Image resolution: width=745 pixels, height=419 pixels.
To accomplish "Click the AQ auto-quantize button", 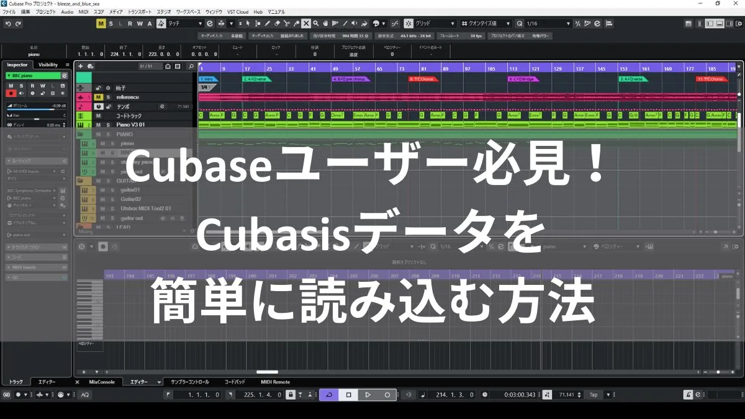I will click(x=85, y=395).
